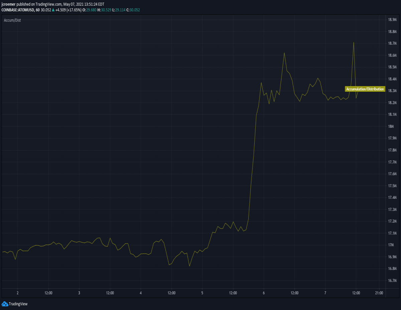The width and height of the screenshot is (401, 310).
Task: Click the 17.2M price scale label
Action: pyautogui.click(x=392, y=221)
